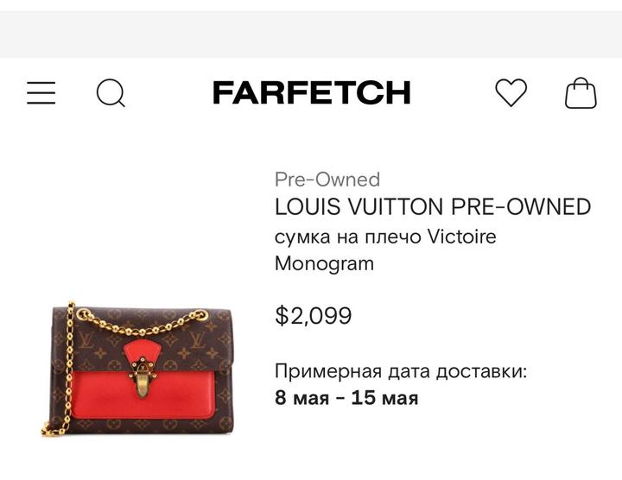Click the gold clasp on the bag photo
Image resolution: width=622 pixels, height=480 pixels.
tap(143, 378)
